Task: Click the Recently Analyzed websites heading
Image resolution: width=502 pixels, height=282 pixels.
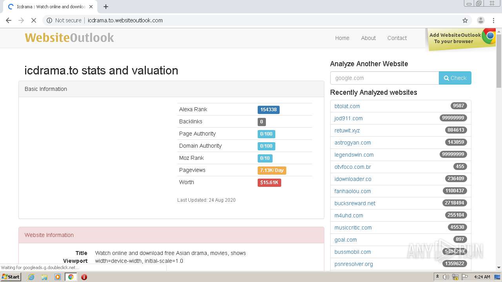Action: 373,92
